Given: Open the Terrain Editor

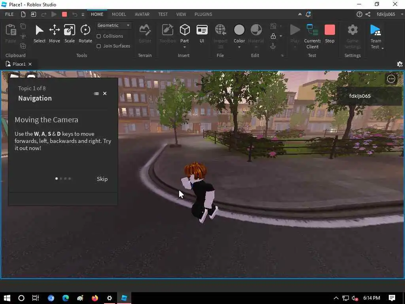Looking at the screenshot, I should pyautogui.click(x=145, y=30).
